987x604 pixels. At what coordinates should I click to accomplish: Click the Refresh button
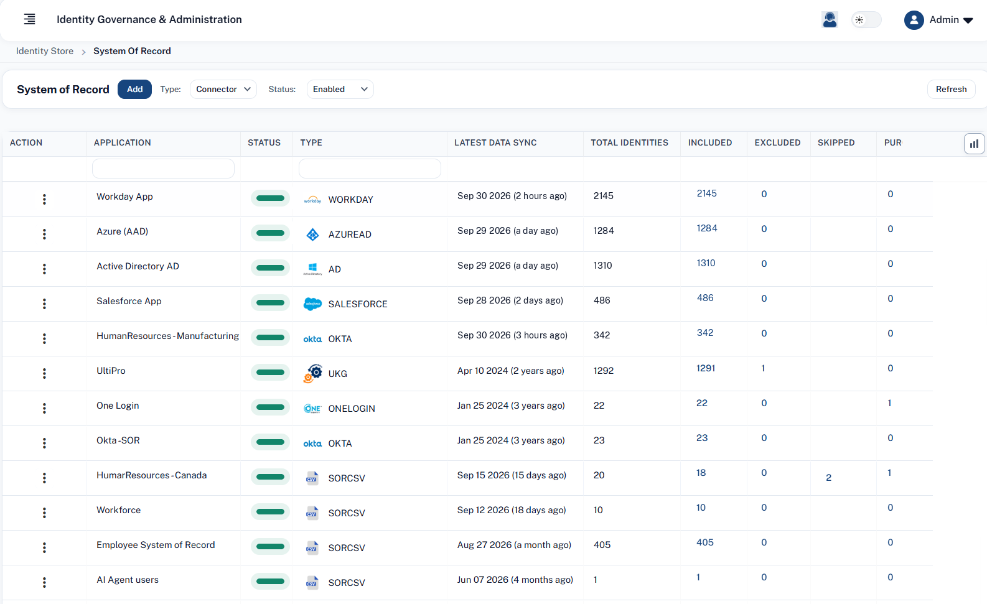951,89
